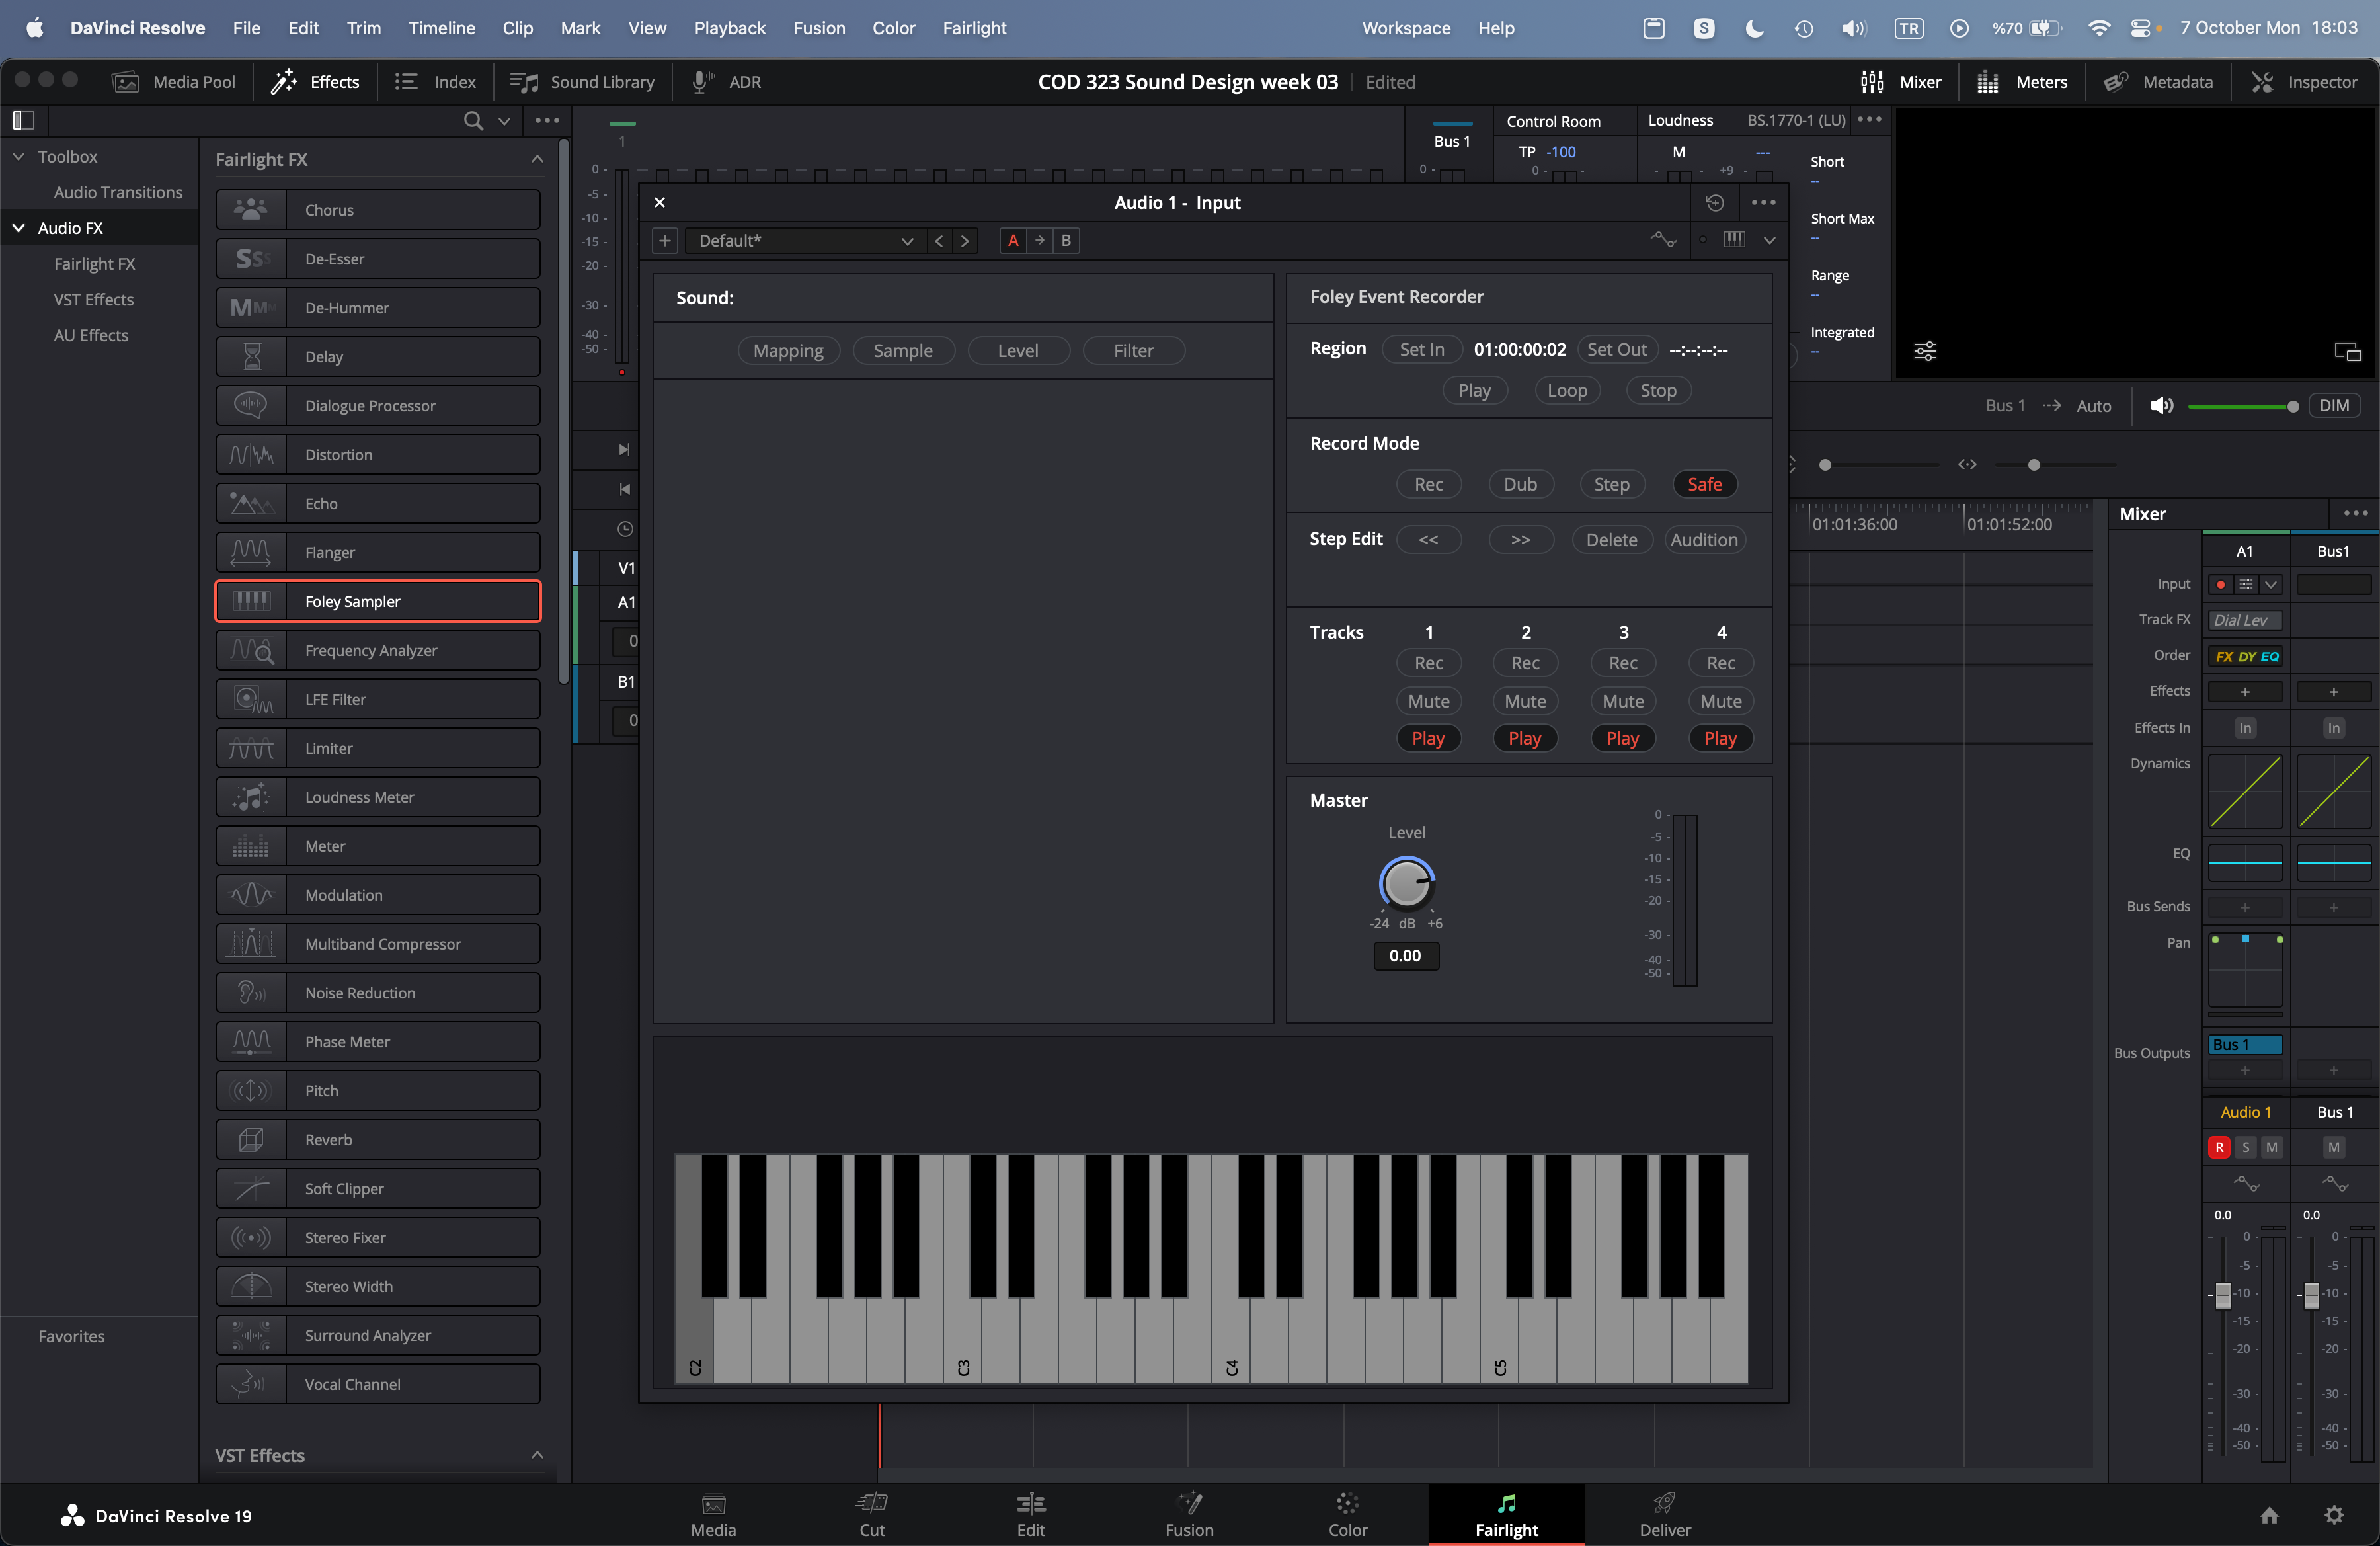Toggle the Mixer panel button
The image size is (2380, 1546).
(x=1900, y=82)
